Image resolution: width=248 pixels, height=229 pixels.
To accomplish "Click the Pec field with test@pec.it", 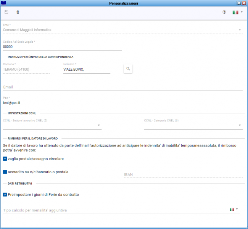I will point(122,103).
